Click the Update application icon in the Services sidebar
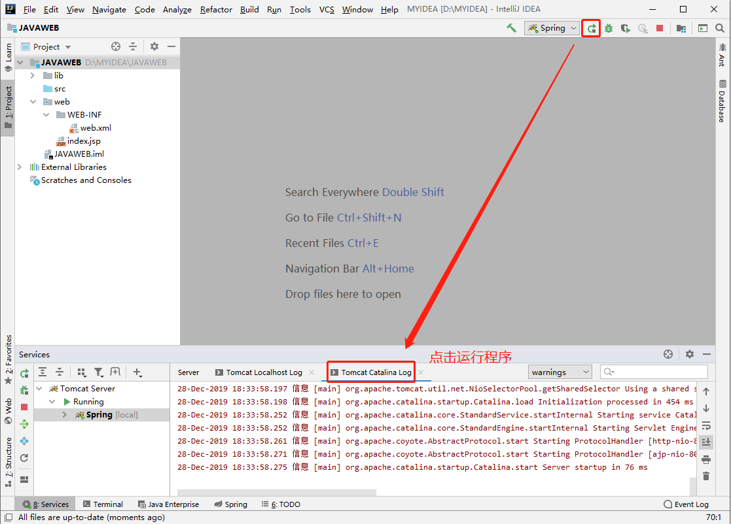Viewport: 731px width, 524px height. 24,458
